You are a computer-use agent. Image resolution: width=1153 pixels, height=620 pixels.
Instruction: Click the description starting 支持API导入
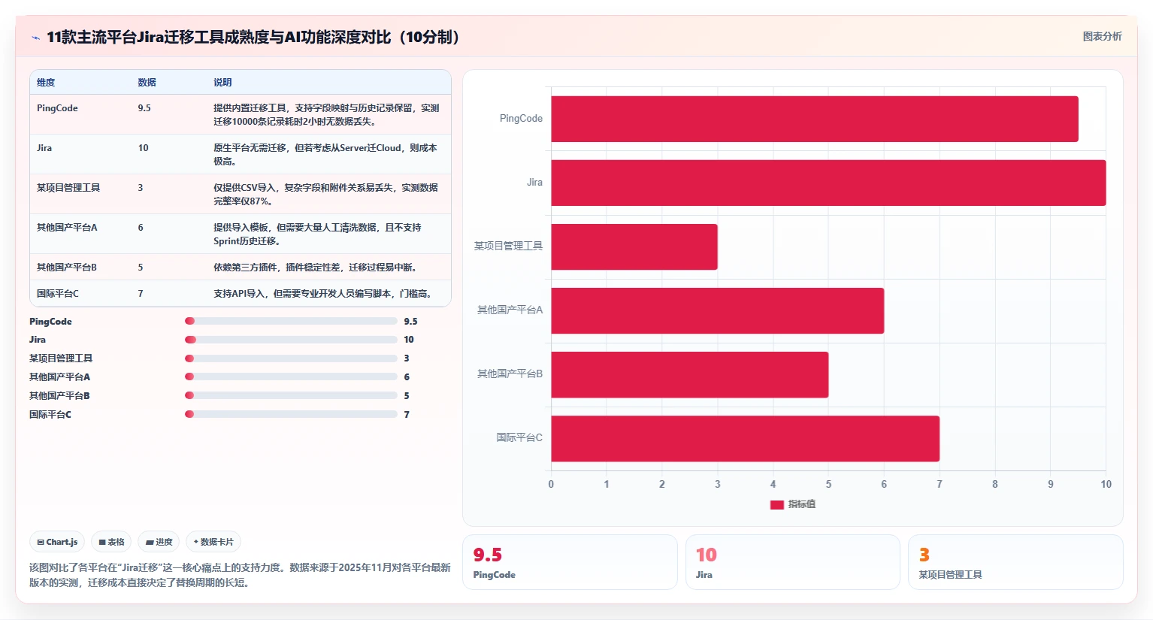point(324,294)
